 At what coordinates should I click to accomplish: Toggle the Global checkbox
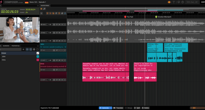point(38,53)
